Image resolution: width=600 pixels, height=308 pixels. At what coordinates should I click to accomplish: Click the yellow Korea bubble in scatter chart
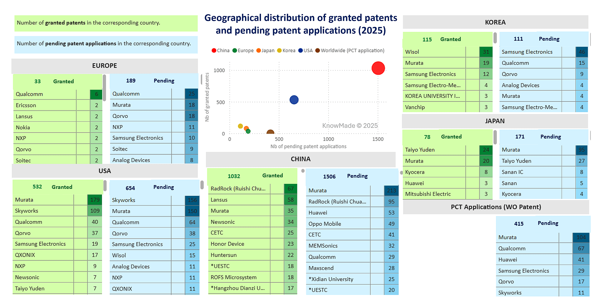[240, 126]
